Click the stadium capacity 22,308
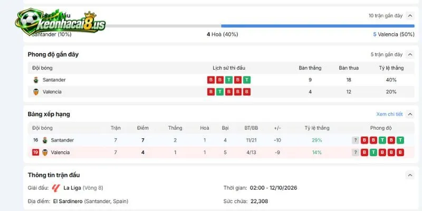This screenshot has width=422, height=211. pyautogui.click(x=259, y=202)
